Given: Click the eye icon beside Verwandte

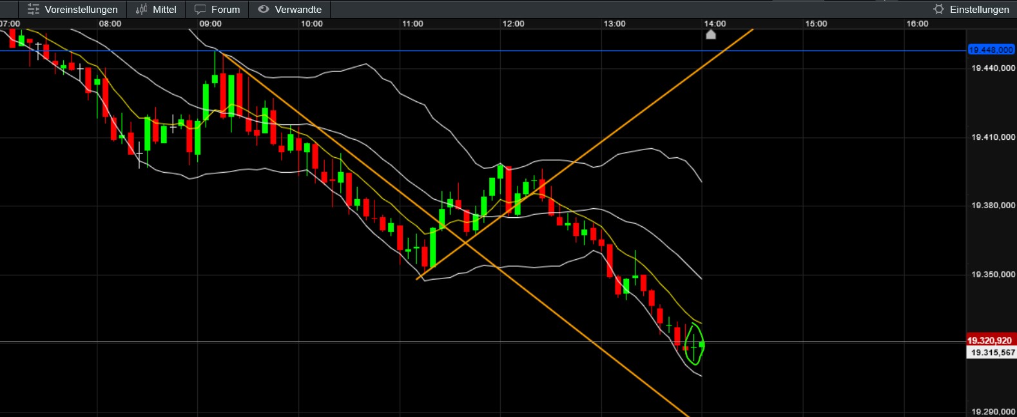Looking at the screenshot, I should (263, 9).
